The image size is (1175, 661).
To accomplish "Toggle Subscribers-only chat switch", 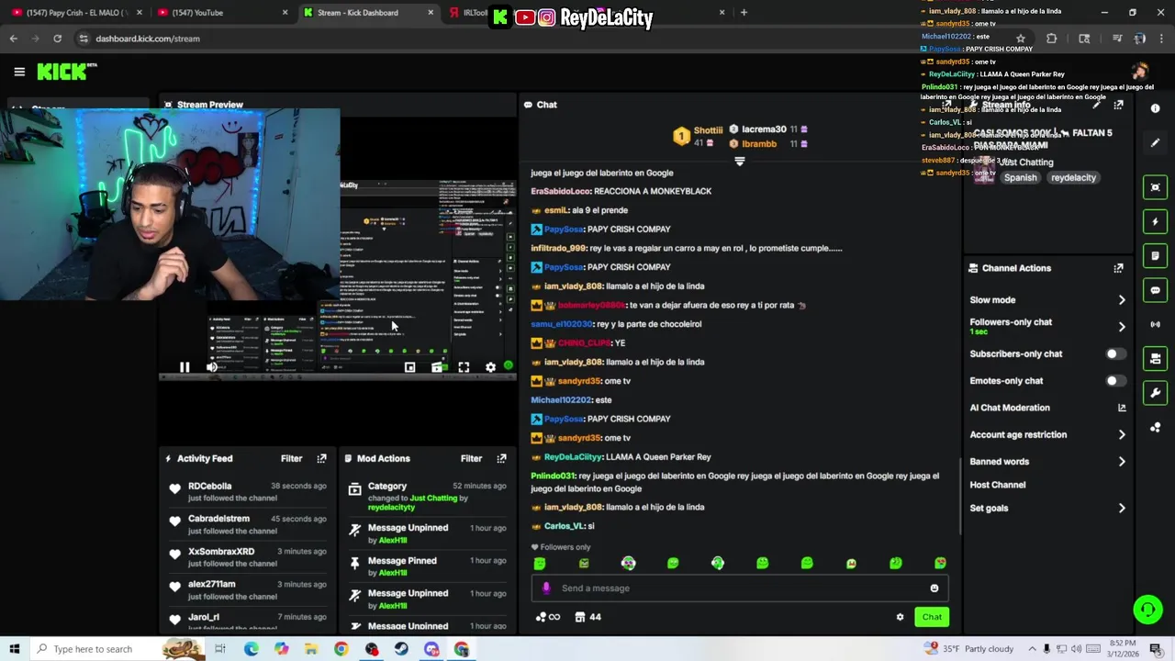I will click(x=1113, y=353).
